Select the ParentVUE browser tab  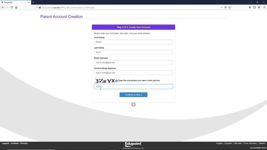tap(15, 2)
